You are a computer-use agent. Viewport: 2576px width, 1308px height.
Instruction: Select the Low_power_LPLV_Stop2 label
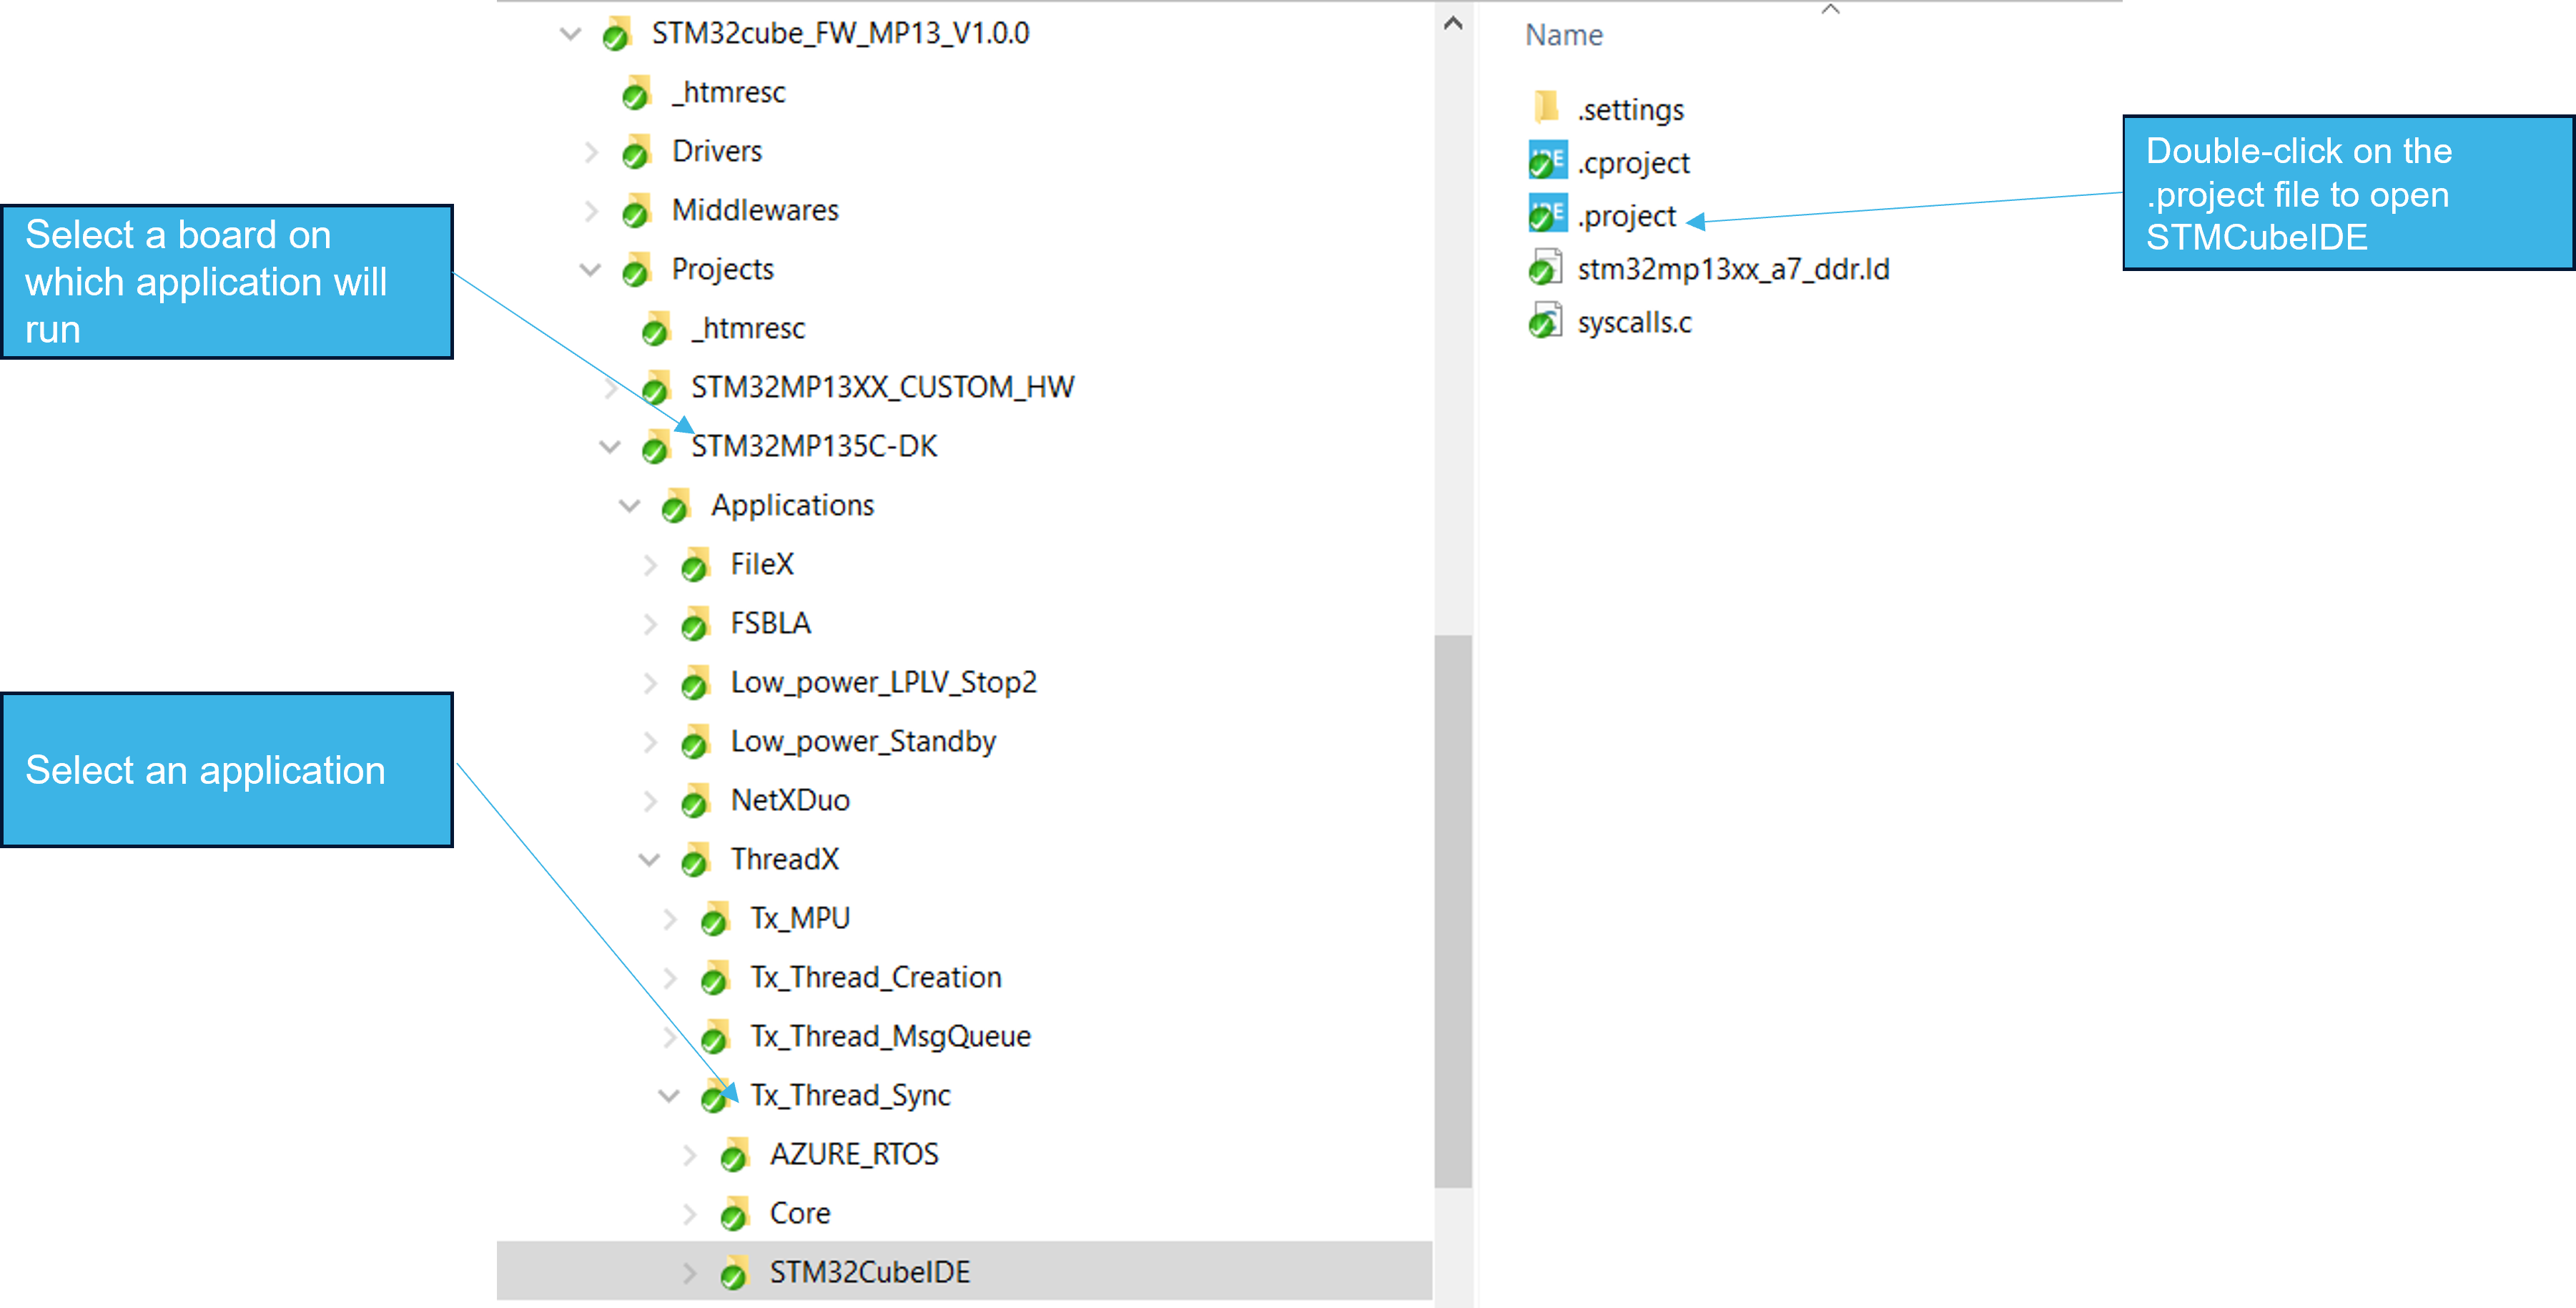(x=884, y=683)
